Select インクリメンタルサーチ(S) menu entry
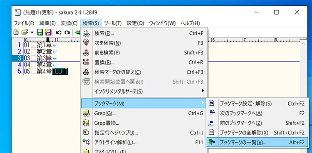Viewport: 312px width, 153px height. 144,91
